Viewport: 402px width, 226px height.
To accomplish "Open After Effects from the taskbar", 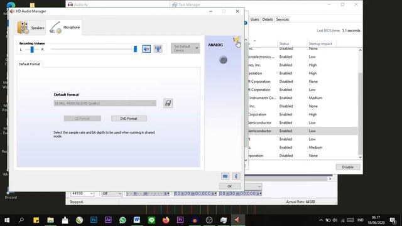I will [x=108, y=220].
